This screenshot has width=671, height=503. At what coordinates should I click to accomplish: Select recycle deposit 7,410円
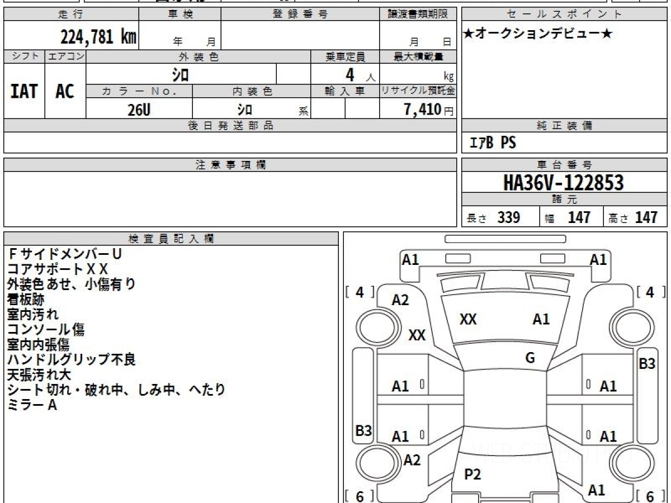(428, 110)
